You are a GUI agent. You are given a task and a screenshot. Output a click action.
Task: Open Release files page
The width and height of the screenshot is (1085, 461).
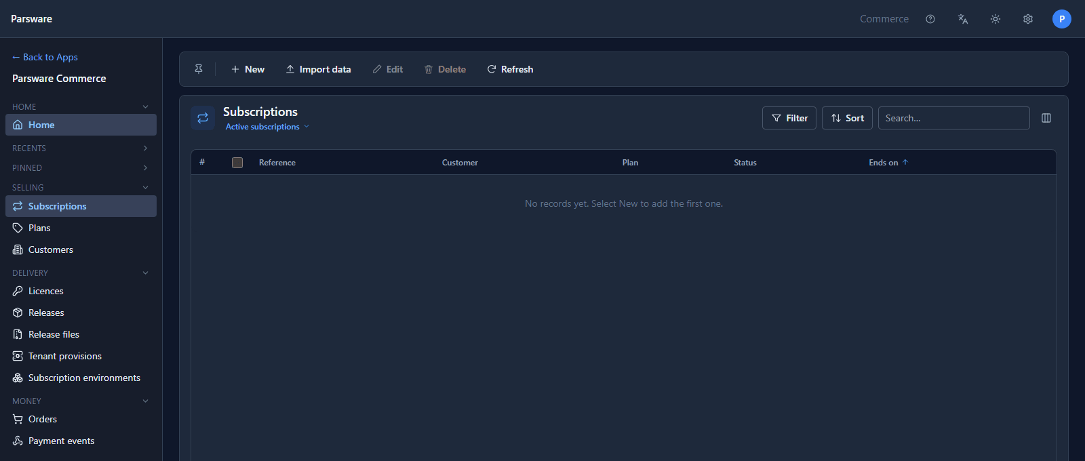tap(81, 334)
